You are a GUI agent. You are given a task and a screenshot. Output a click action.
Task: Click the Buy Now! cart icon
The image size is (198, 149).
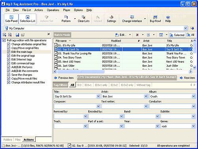click(x=155, y=17)
